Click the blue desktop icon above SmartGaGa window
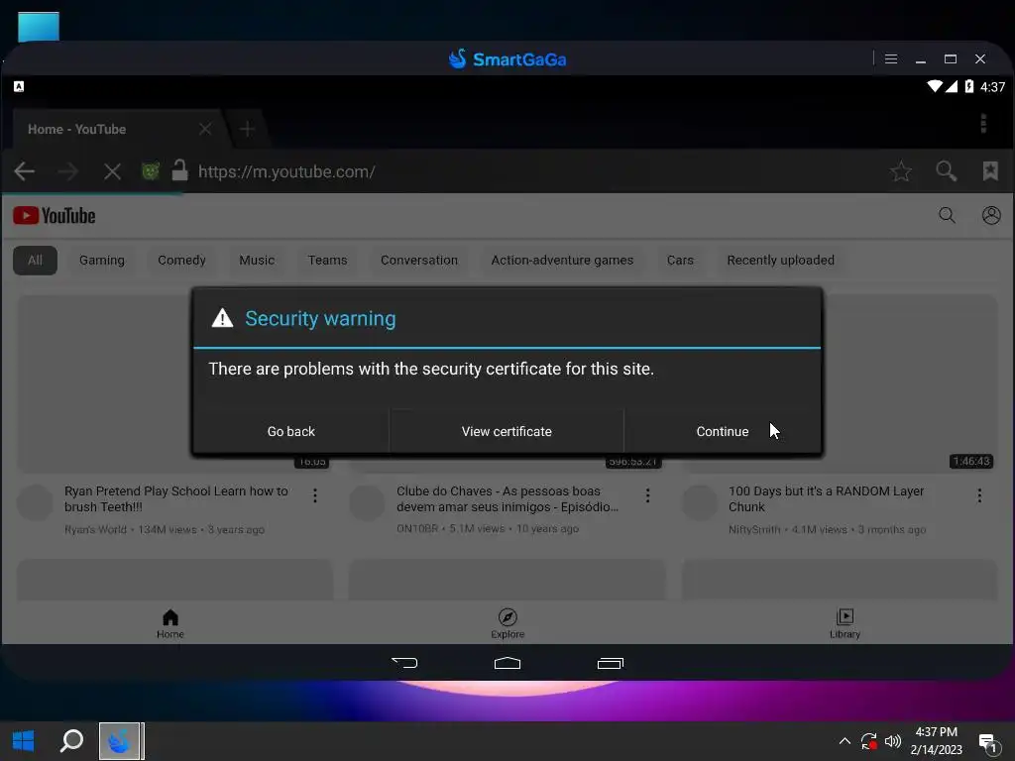1015x761 pixels. [39, 27]
